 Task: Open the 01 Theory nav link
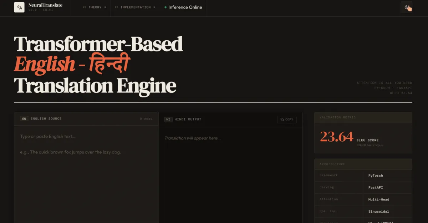click(x=95, y=7)
